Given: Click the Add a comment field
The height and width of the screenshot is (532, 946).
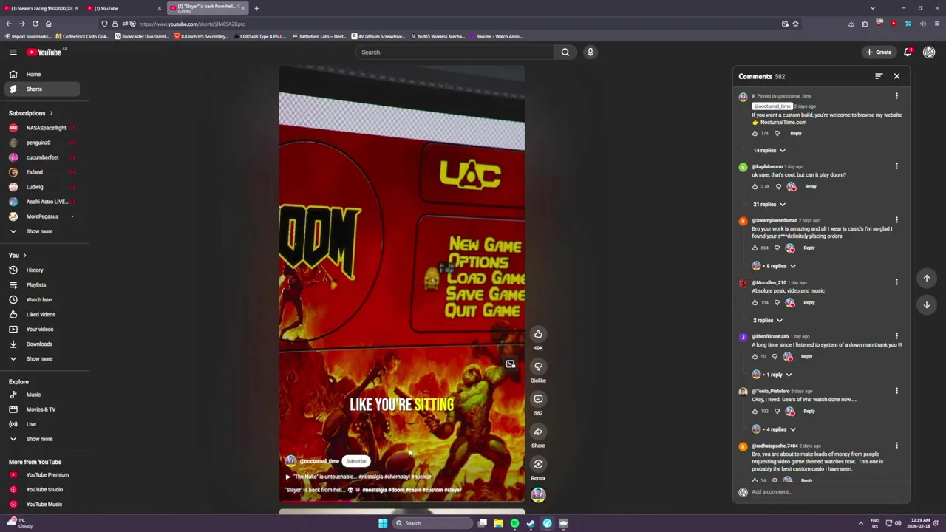Looking at the screenshot, I should tap(824, 492).
